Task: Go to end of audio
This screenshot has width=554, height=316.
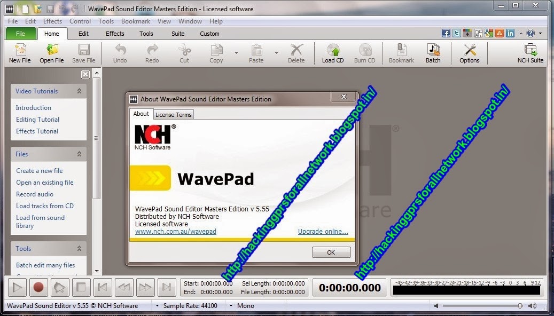Action: (166, 287)
